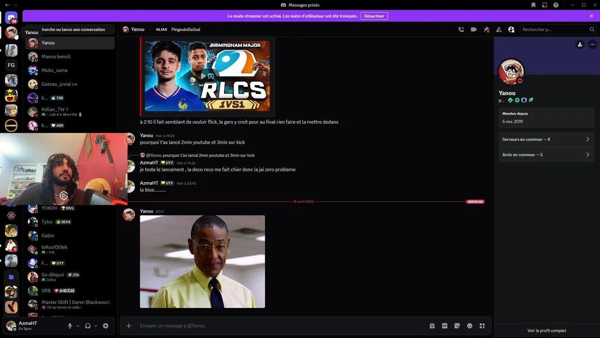The height and width of the screenshot is (338, 600).
Task: Click AzmaHT username on 19:26 message
Action: tap(149, 163)
